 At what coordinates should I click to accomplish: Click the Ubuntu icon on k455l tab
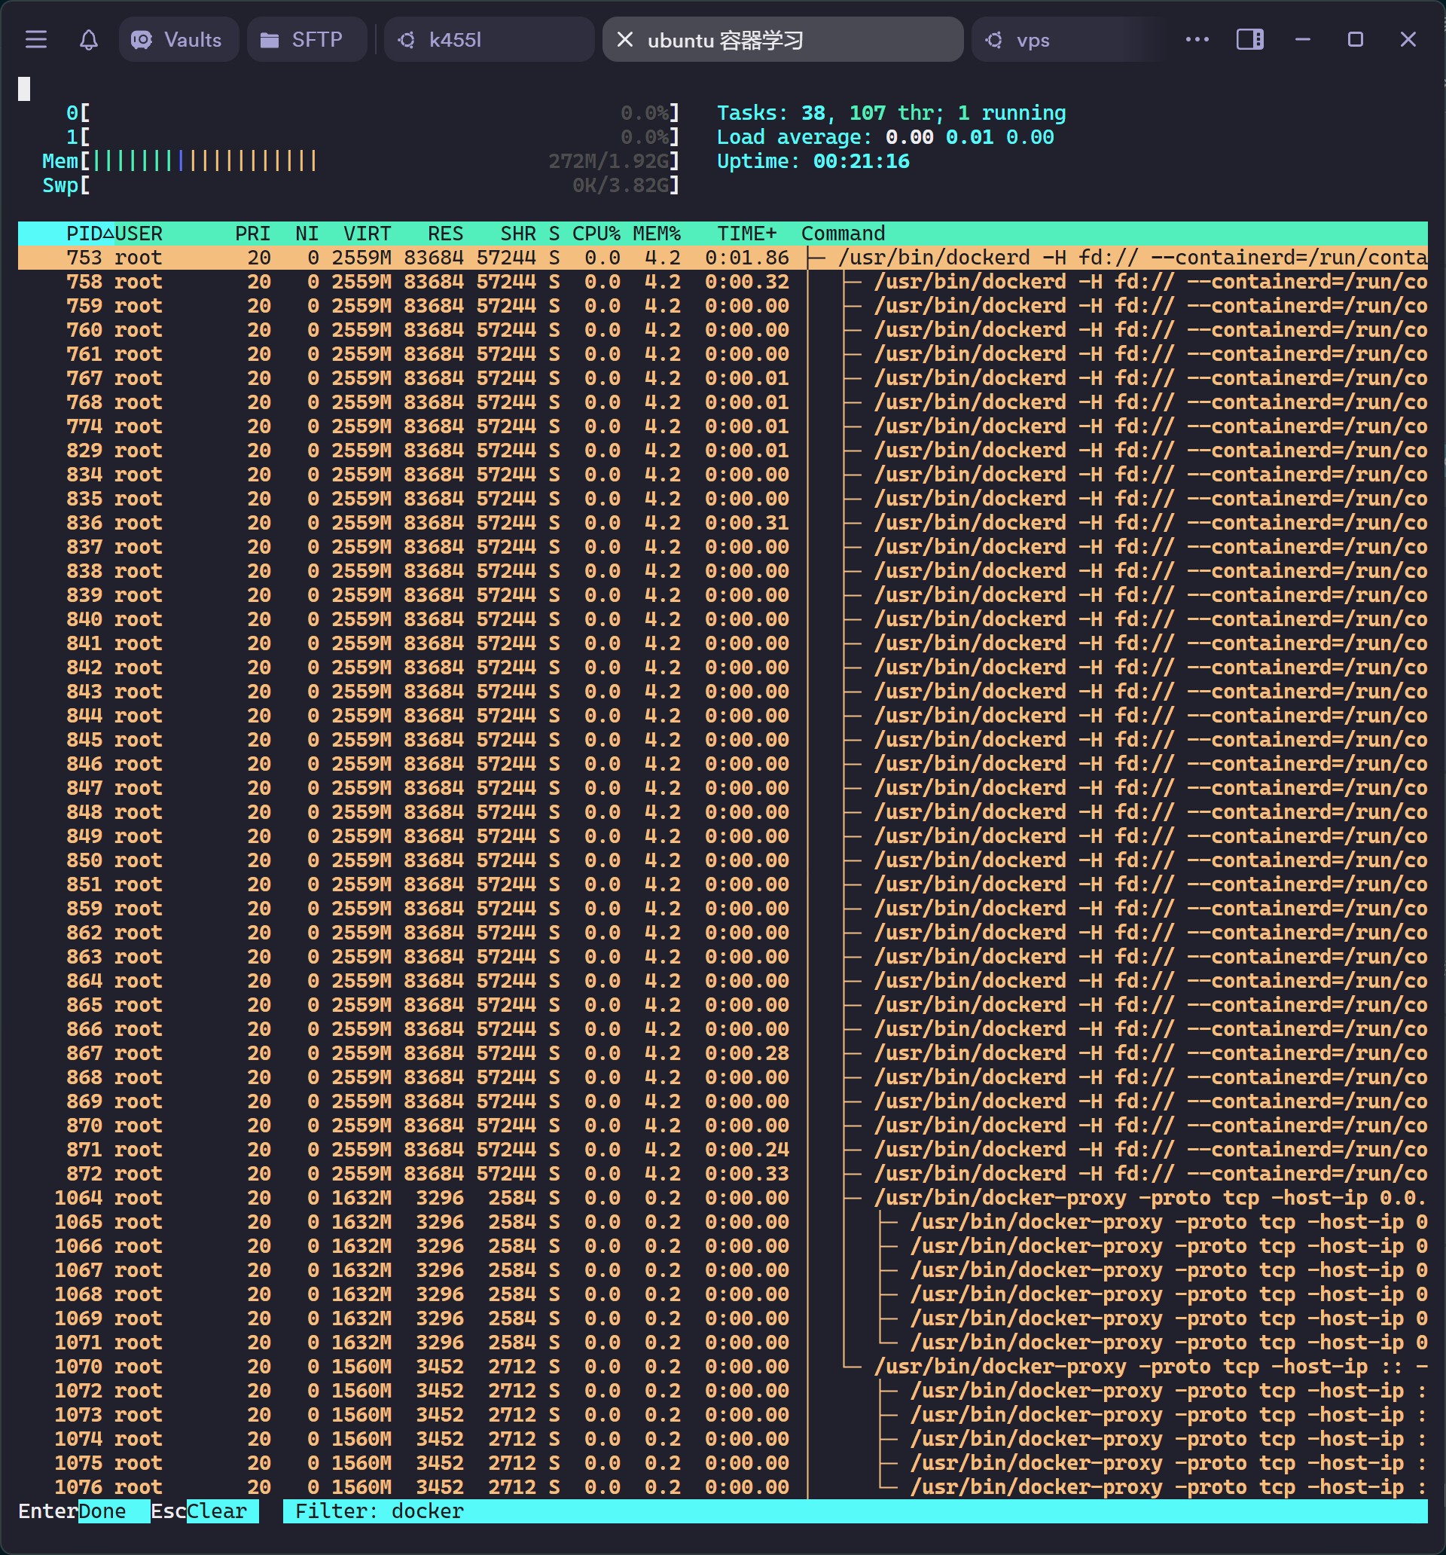tap(406, 40)
